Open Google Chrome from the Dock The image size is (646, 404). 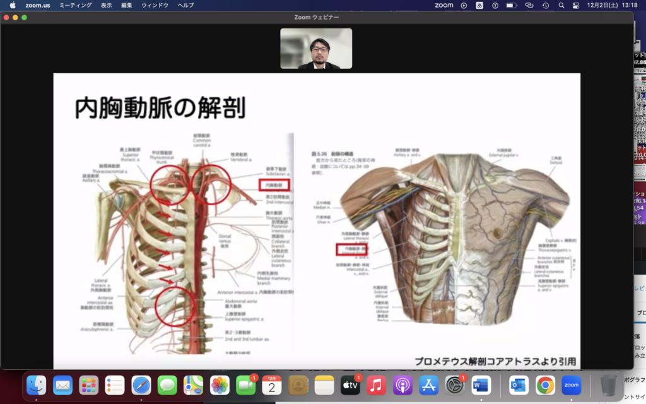tap(545, 384)
